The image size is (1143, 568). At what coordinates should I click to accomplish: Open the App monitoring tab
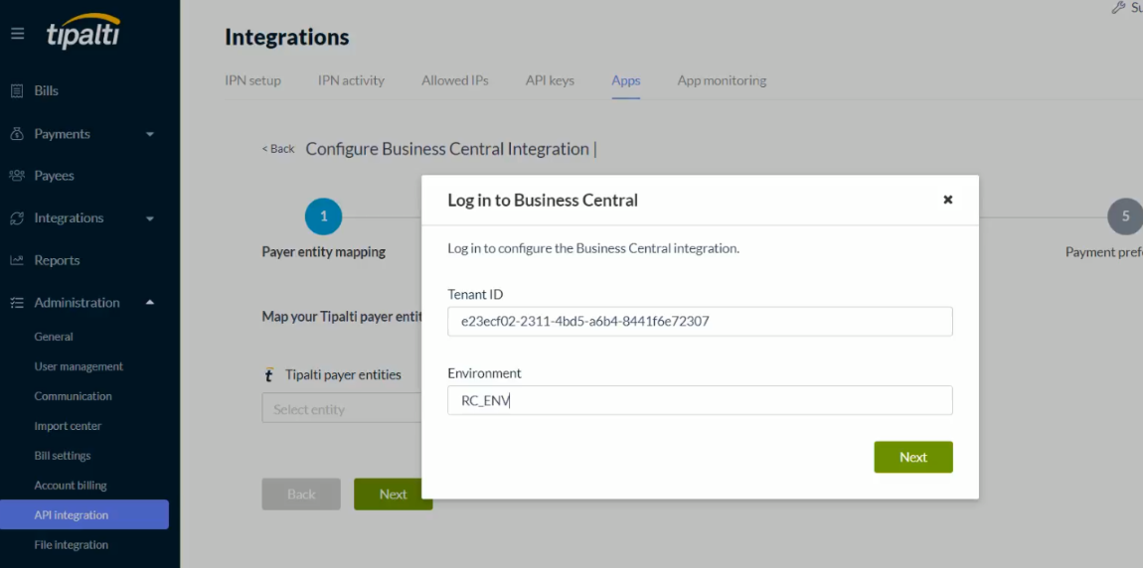click(x=722, y=80)
